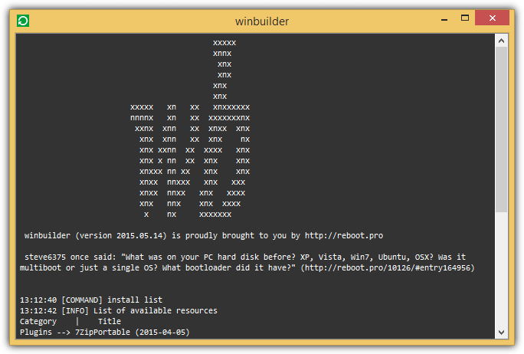The width and height of the screenshot is (524, 354).
Task: Click the scrollbar down arrow
Action: [501, 332]
